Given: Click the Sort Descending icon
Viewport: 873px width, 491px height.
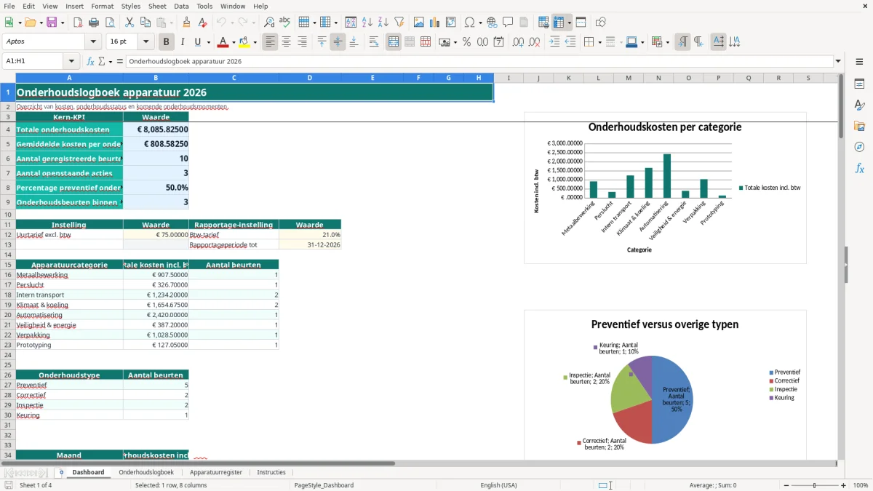Looking at the screenshot, I should click(x=383, y=23).
